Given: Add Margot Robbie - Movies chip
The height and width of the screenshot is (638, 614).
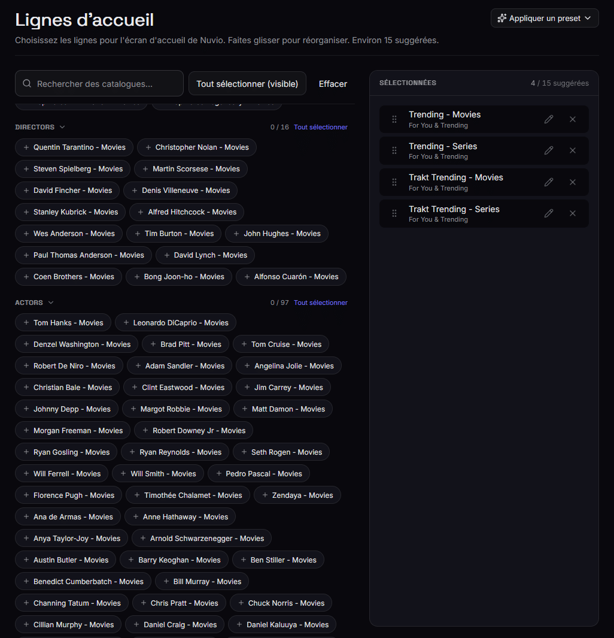Looking at the screenshot, I should (x=176, y=409).
